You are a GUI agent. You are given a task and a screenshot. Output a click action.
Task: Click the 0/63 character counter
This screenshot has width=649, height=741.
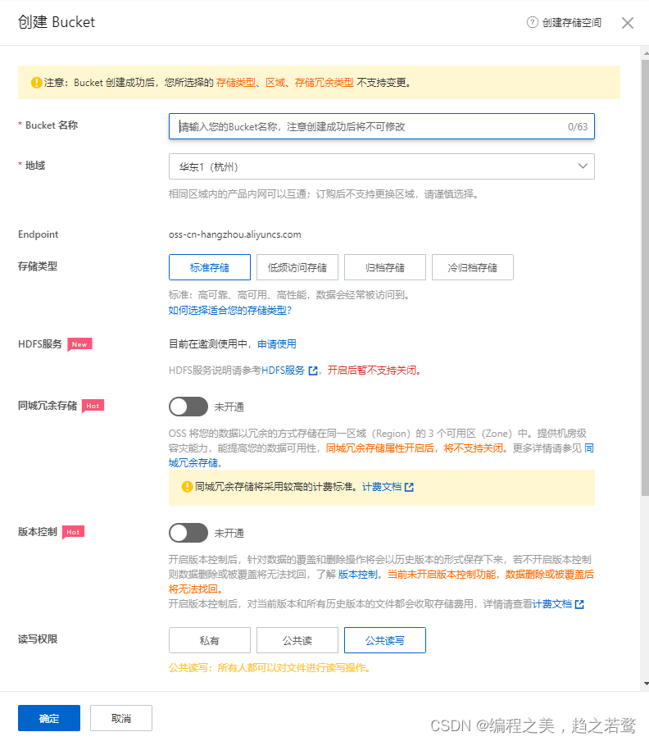tap(578, 127)
